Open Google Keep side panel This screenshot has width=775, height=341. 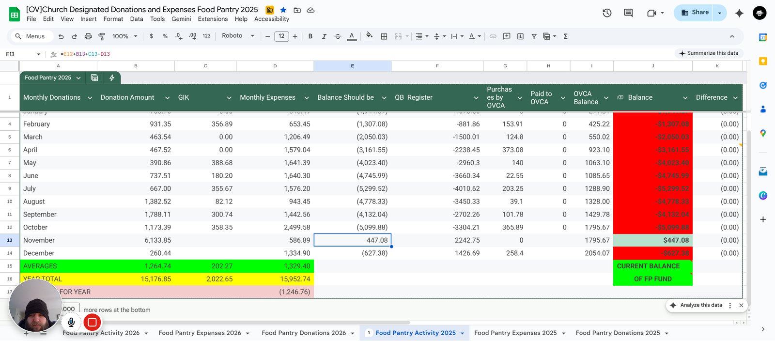763,61
